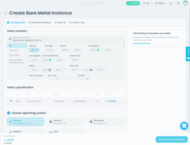The width and height of the screenshot is (190, 145).
Task: Click the location search magnifier icon
Action: point(10,39)
